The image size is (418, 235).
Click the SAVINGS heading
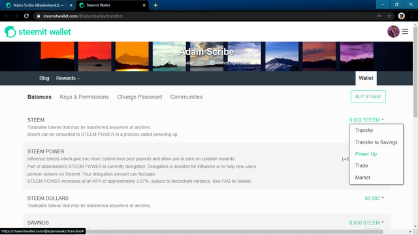[38, 223]
